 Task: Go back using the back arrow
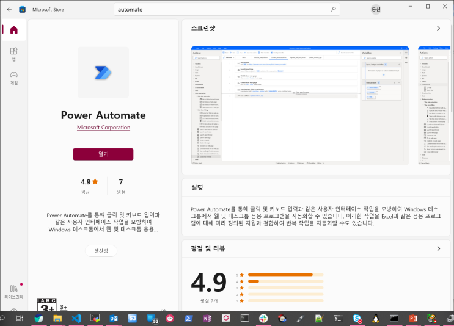[x=9, y=9]
